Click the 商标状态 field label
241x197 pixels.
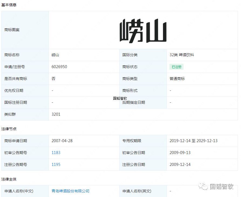click(x=130, y=67)
